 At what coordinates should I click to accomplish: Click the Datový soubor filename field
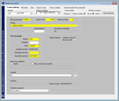click(69, 84)
